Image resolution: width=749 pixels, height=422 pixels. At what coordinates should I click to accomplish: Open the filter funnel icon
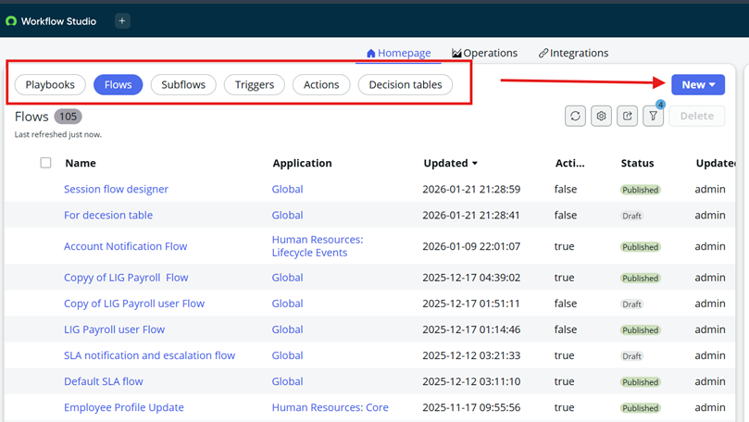[654, 116]
